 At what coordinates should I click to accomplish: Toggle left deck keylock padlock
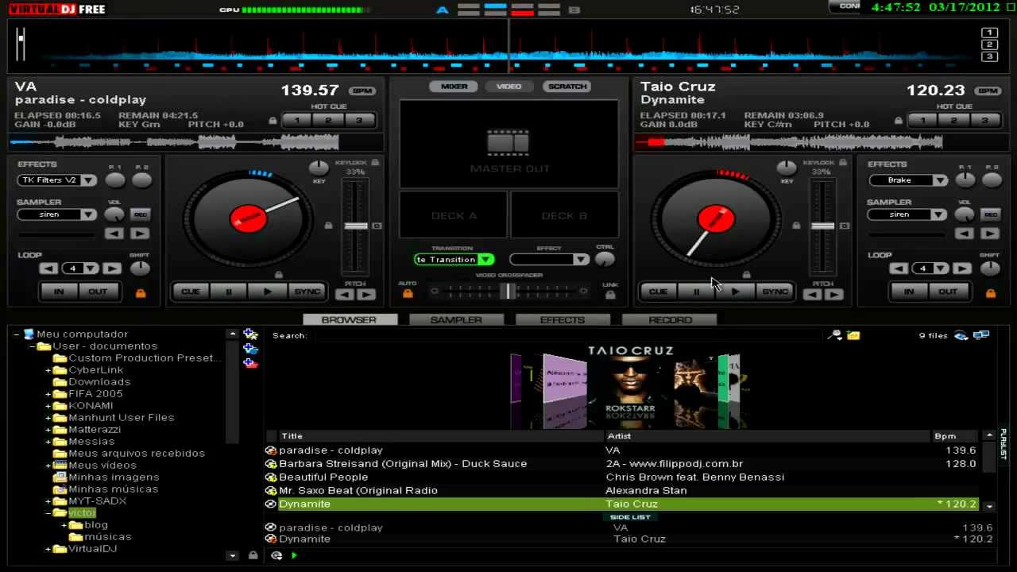375,162
